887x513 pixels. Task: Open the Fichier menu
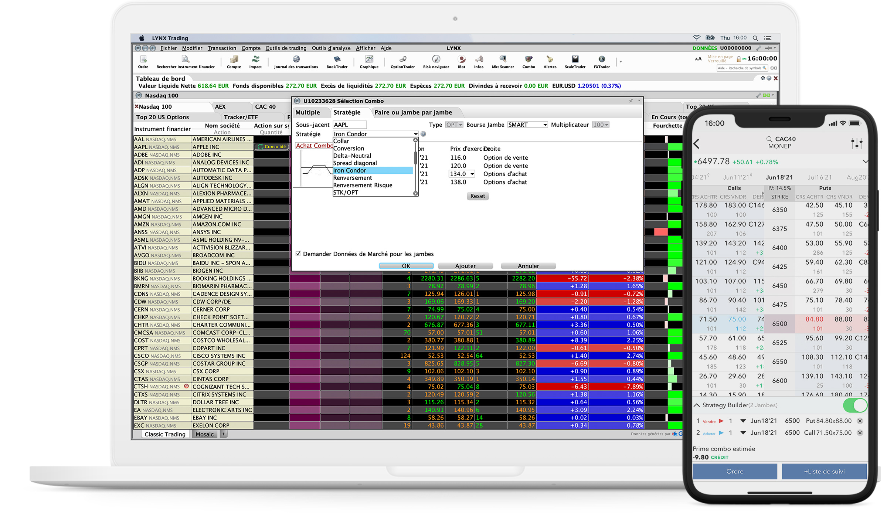coord(169,48)
